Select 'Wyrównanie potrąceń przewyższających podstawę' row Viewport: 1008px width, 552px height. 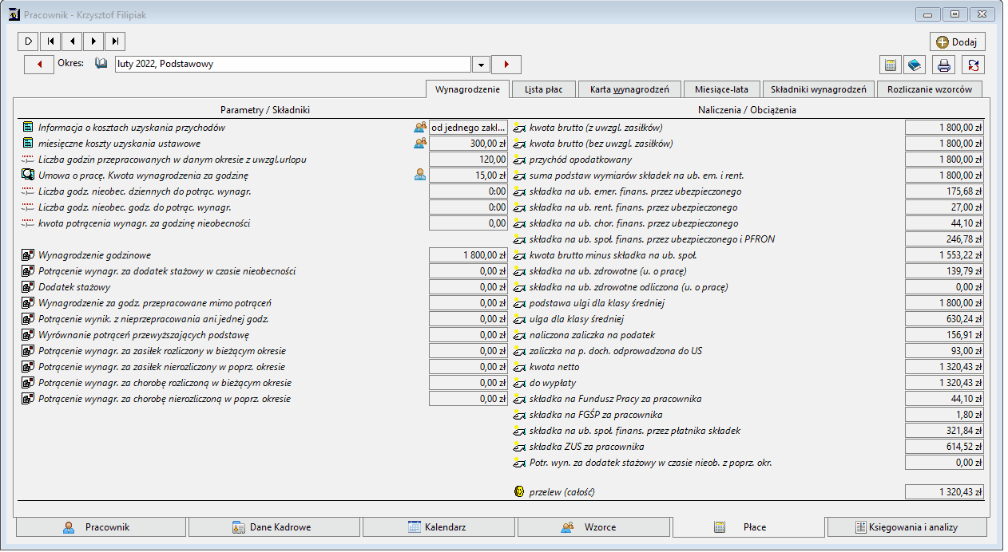point(144,335)
